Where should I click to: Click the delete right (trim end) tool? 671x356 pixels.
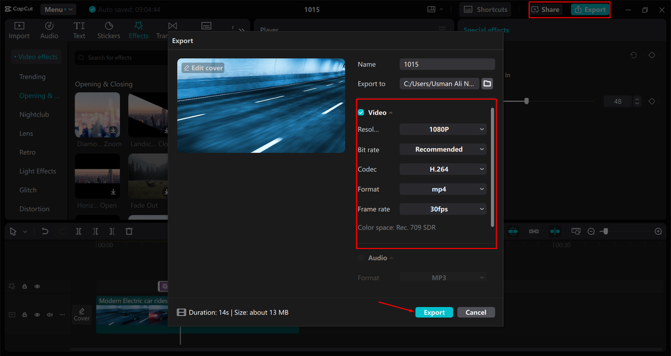pos(112,231)
